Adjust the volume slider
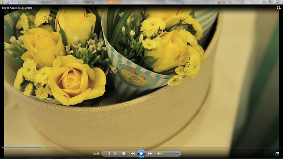Viewport: 283px width, 159px height. click(x=171, y=154)
